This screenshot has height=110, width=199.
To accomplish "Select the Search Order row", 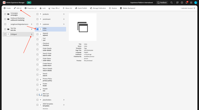I will click(50, 54).
